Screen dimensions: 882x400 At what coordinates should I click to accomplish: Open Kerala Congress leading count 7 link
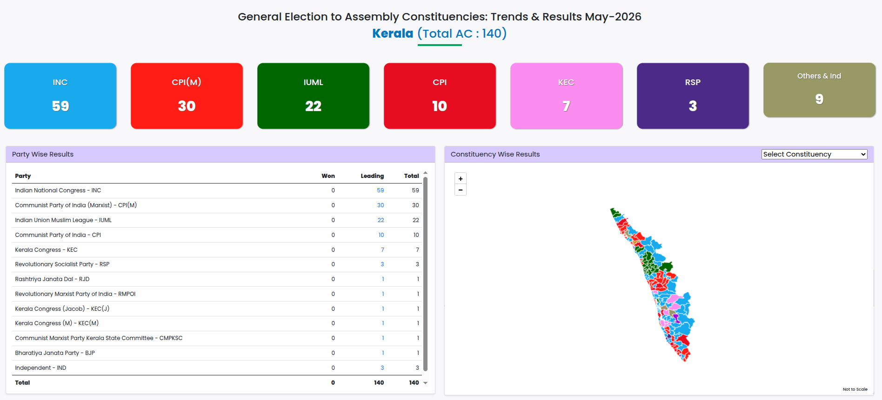[382, 250]
